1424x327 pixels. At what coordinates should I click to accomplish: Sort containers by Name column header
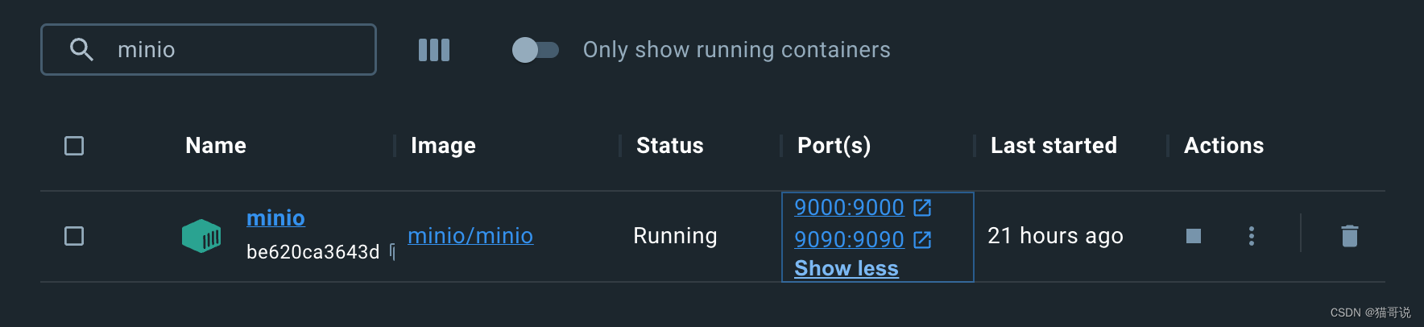click(216, 146)
